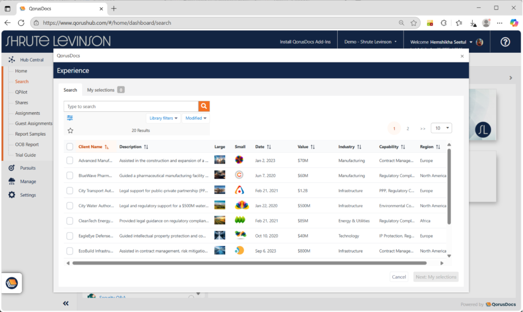
Task: Click the star favorites icon above results
Action: click(70, 130)
